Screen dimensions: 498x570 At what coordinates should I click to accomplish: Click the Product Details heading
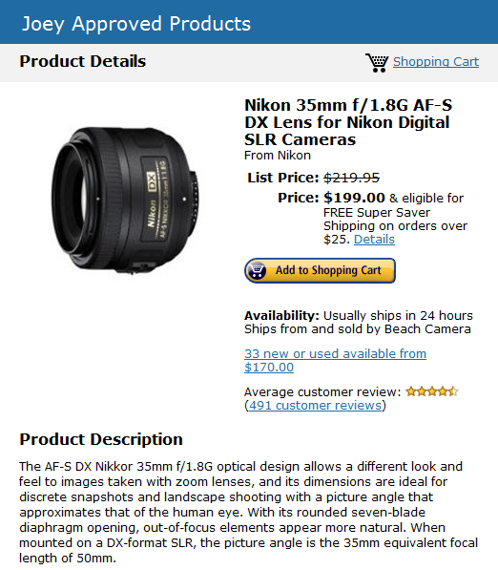click(x=83, y=61)
